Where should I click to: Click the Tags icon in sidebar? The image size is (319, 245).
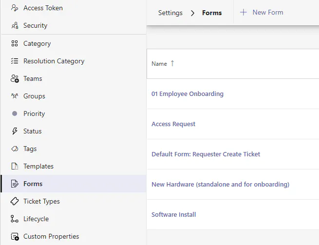(x=15, y=149)
